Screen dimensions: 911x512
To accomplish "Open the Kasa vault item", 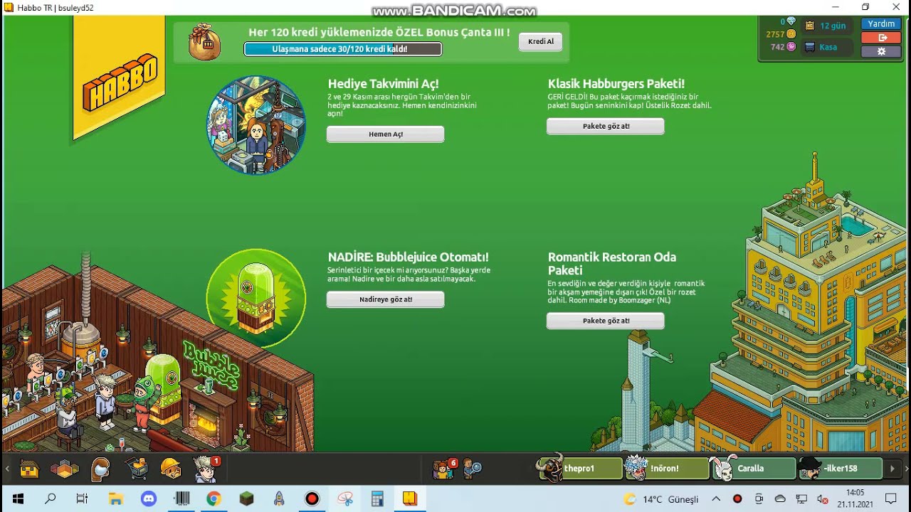I will pyautogui.click(x=826, y=47).
